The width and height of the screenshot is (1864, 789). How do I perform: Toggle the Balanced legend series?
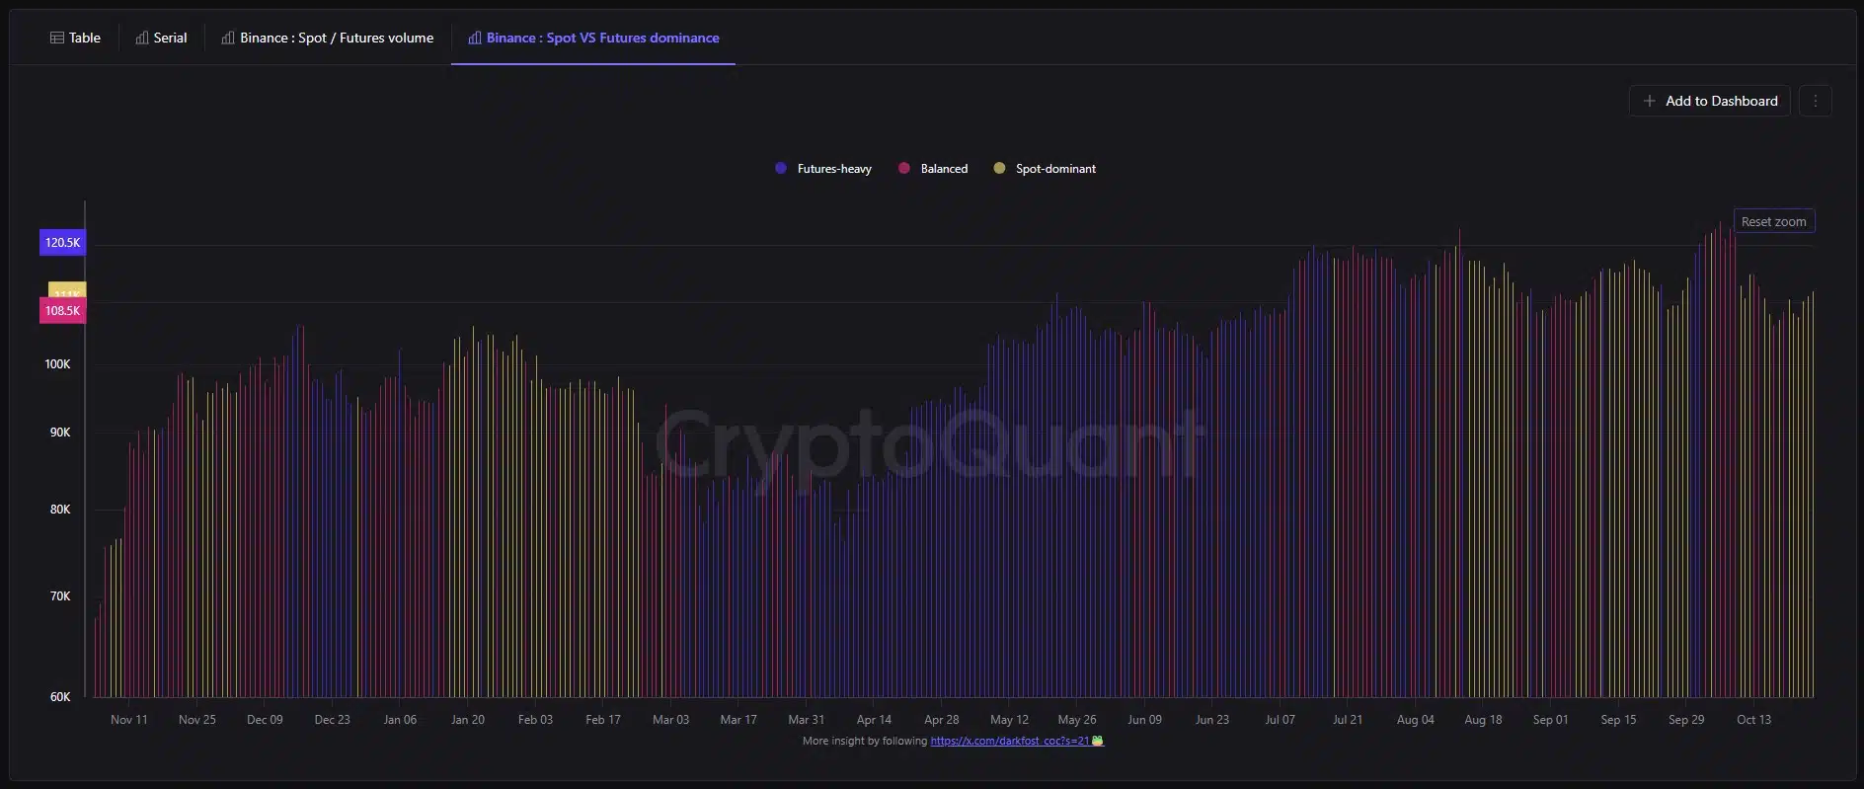point(933,169)
